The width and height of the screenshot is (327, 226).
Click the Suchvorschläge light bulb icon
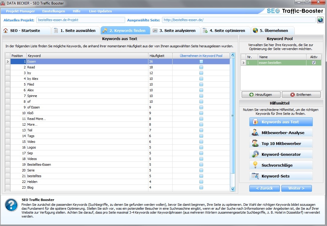pos(255,165)
